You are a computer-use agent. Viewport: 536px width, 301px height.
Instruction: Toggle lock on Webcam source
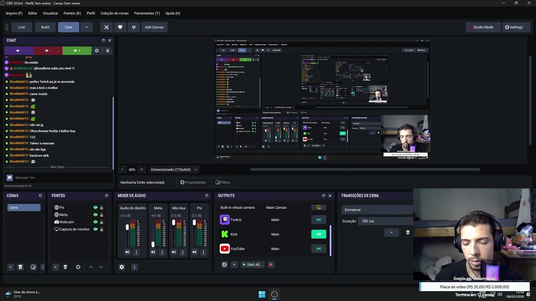(x=101, y=222)
